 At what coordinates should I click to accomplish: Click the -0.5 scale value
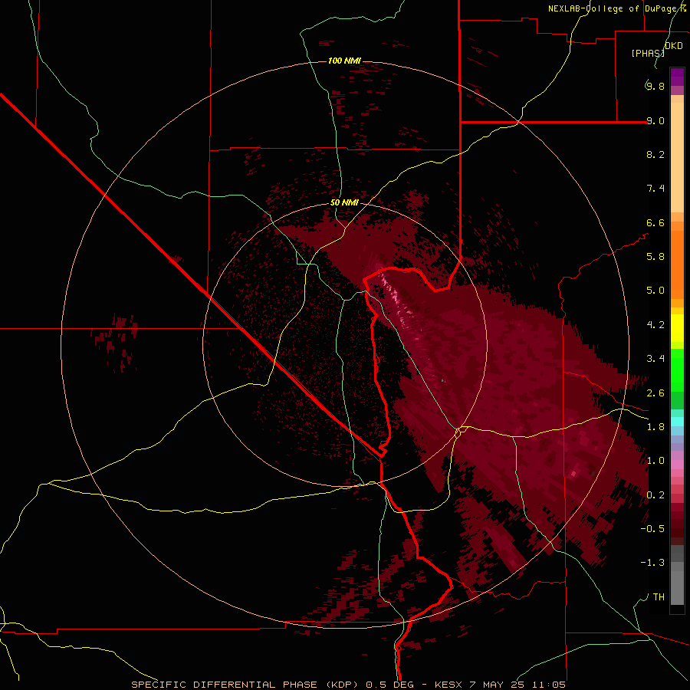tap(652, 528)
